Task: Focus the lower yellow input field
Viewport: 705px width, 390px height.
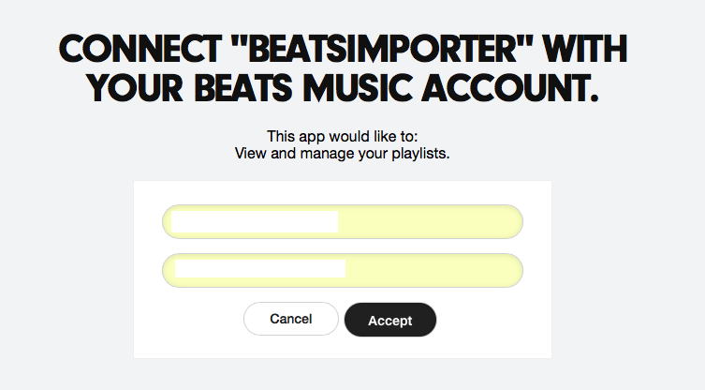Action: 342,270
